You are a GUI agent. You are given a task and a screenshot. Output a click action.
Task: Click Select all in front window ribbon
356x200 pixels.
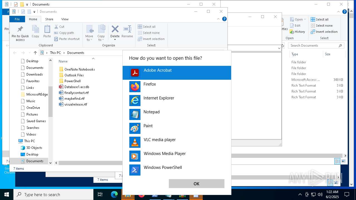147,27
